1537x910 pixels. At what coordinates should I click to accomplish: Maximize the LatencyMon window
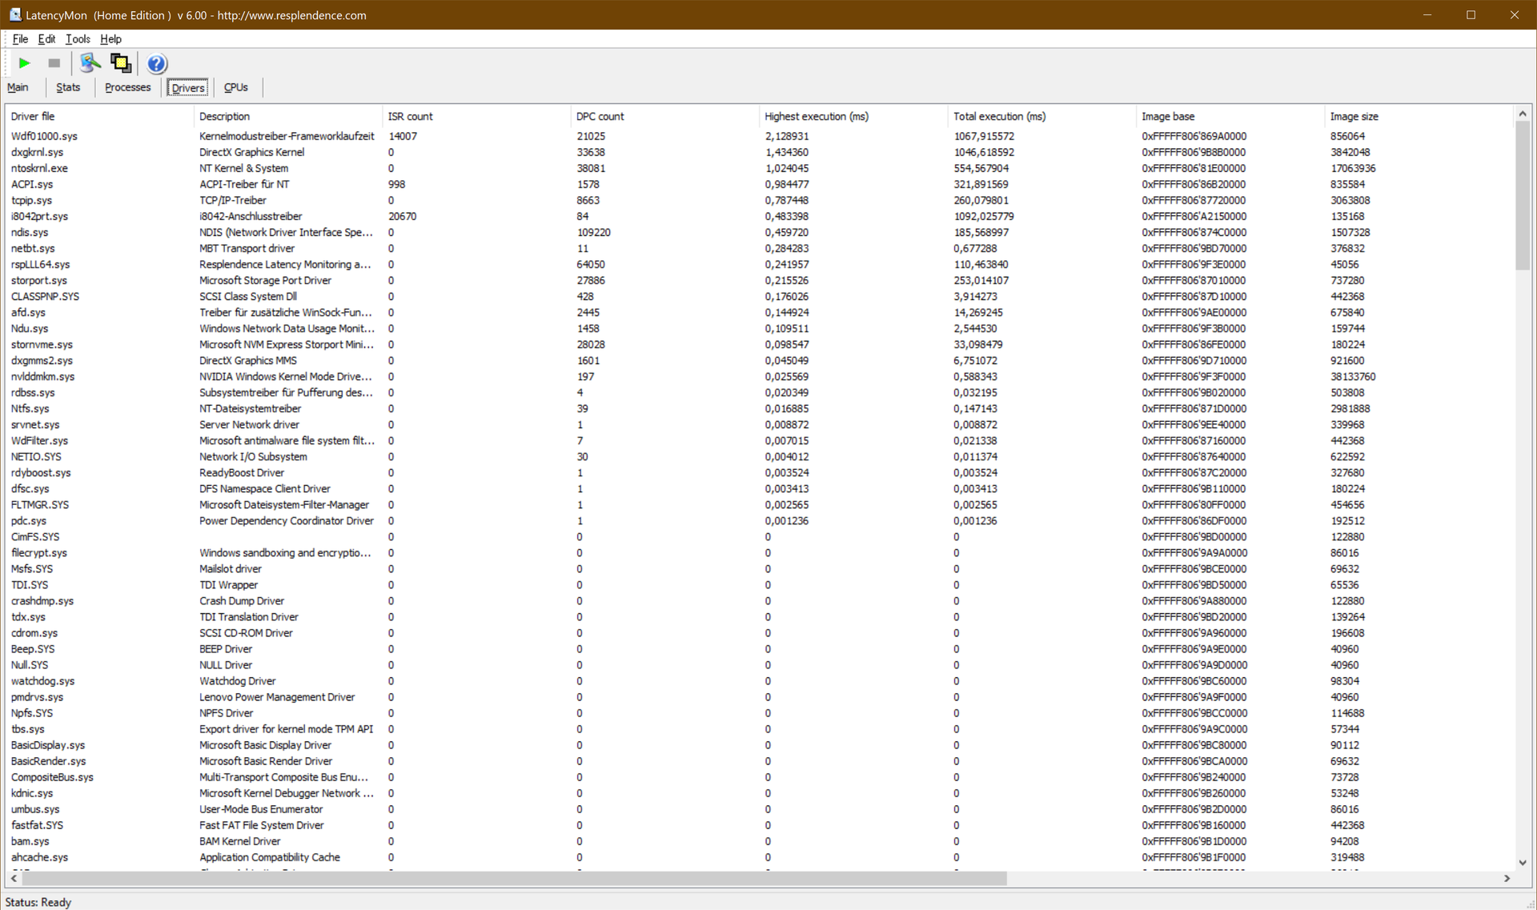click(x=1471, y=14)
